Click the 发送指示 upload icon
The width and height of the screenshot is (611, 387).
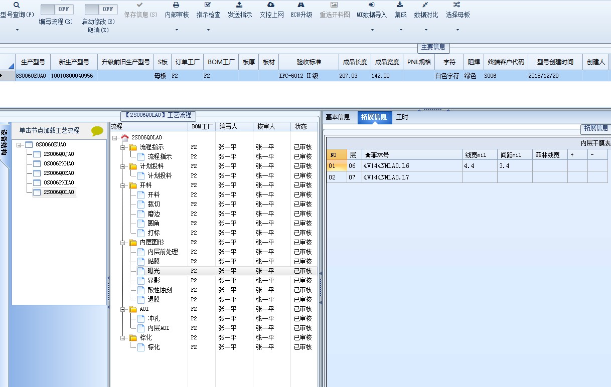[x=239, y=5]
